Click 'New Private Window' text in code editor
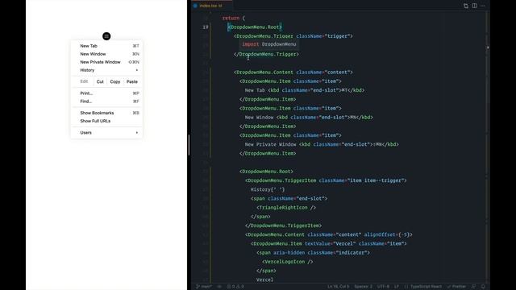The width and height of the screenshot is (516, 290). 270,144
